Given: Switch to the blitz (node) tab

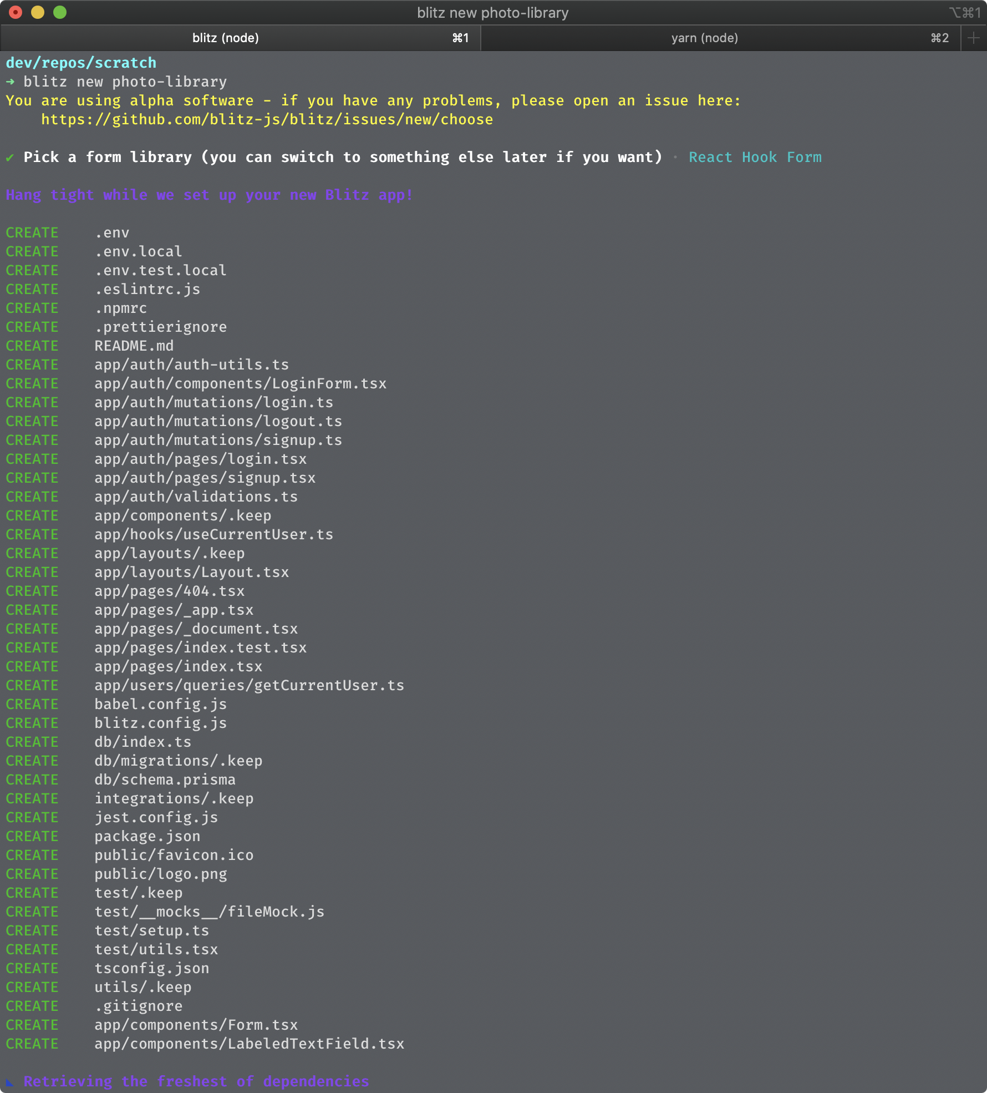Looking at the screenshot, I should click(x=241, y=38).
